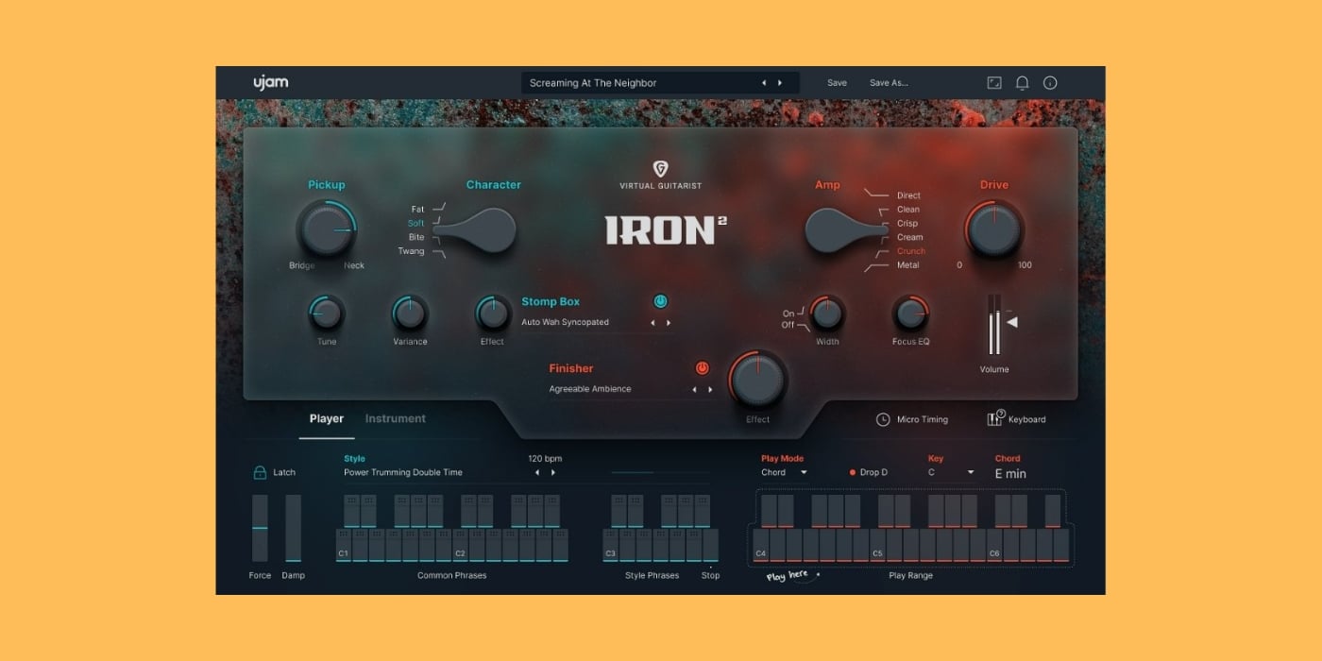Open the resize window icon

(x=994, y=83)
